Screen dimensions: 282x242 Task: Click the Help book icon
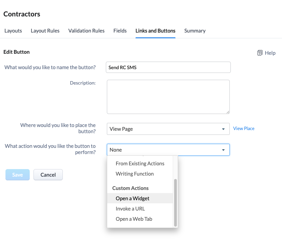pos(260,53)
